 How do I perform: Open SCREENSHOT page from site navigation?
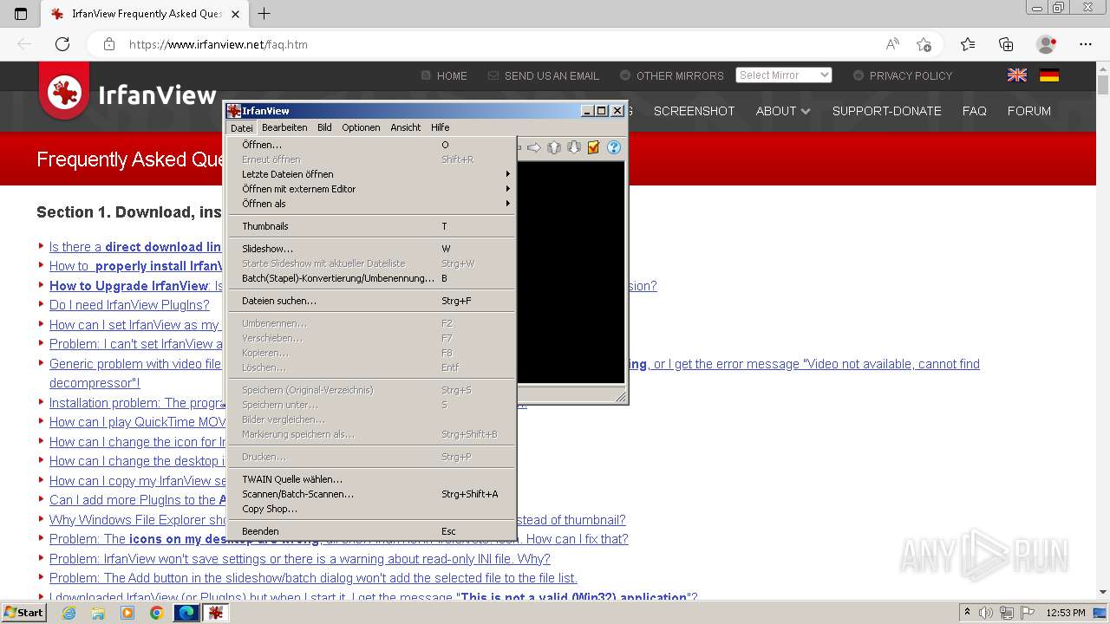tap(694, 111)
